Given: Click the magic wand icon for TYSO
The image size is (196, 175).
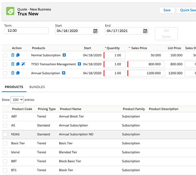Looking at the screenshot, I should pyautogui.click(x=23, y=64).
